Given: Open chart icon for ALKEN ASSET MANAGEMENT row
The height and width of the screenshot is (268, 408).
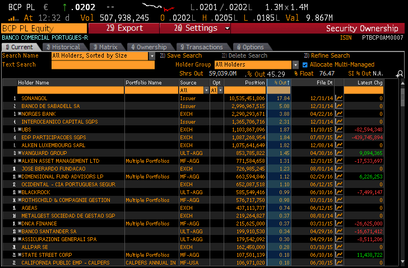Looking at the screenshot, I should 339,161.
